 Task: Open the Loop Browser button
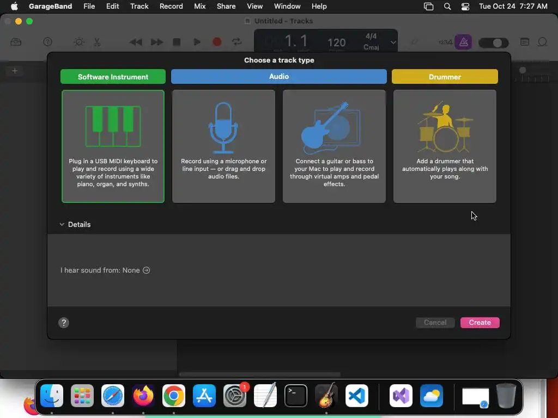(x=542, y=42)
